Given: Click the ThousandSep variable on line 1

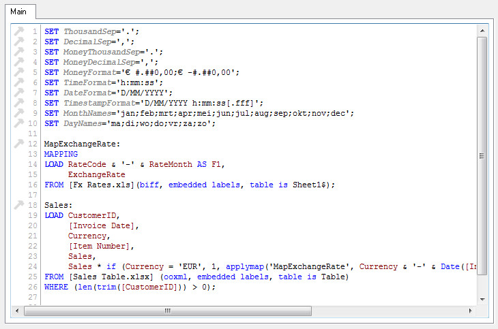Looking at the screenshot, I should [90, 31].
